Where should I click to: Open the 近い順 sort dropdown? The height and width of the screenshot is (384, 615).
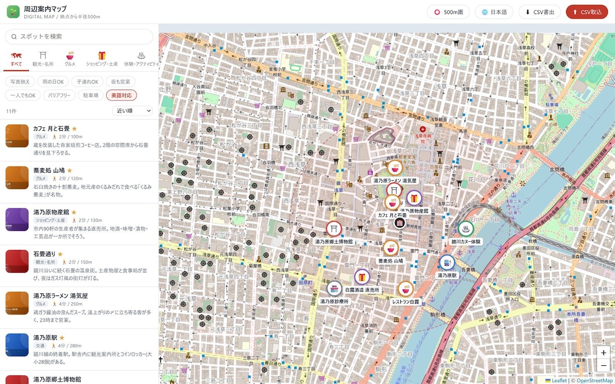coord(132,111)
